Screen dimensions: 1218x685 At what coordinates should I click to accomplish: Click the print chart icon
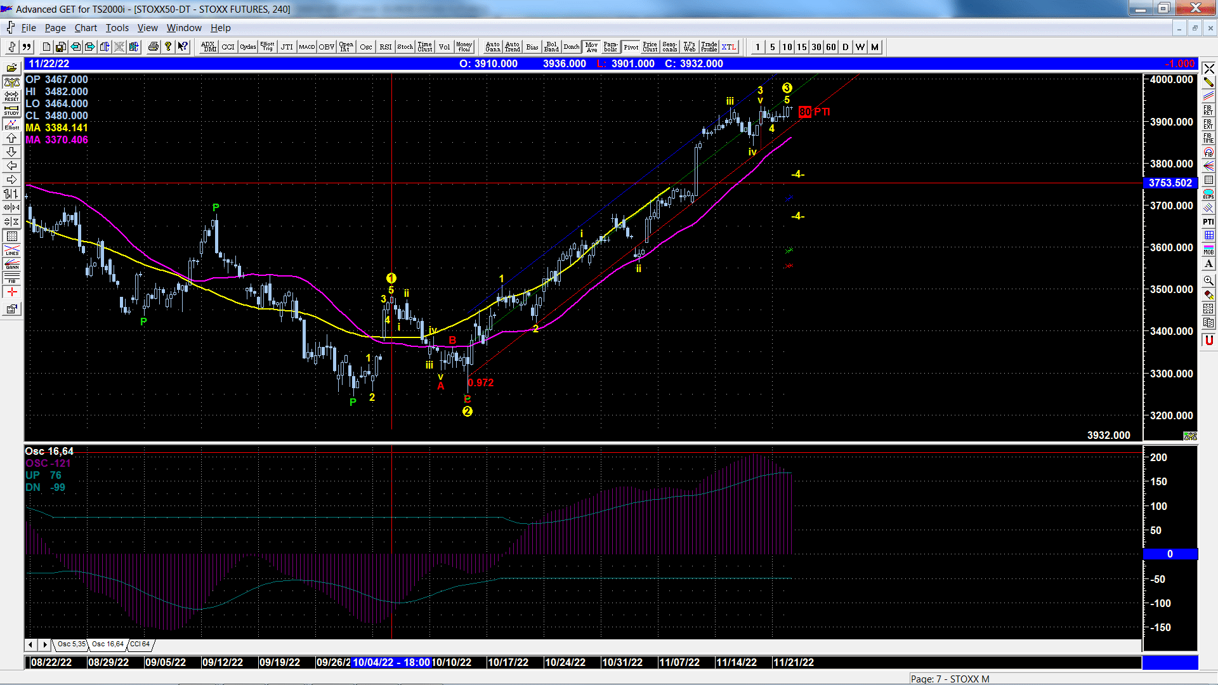point(153,47)
